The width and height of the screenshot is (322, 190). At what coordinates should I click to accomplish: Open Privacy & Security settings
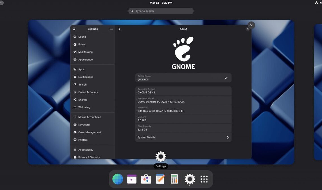tap(93, 157)
